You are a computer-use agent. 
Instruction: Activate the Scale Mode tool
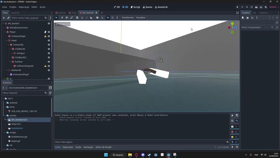tap(72, 17)
